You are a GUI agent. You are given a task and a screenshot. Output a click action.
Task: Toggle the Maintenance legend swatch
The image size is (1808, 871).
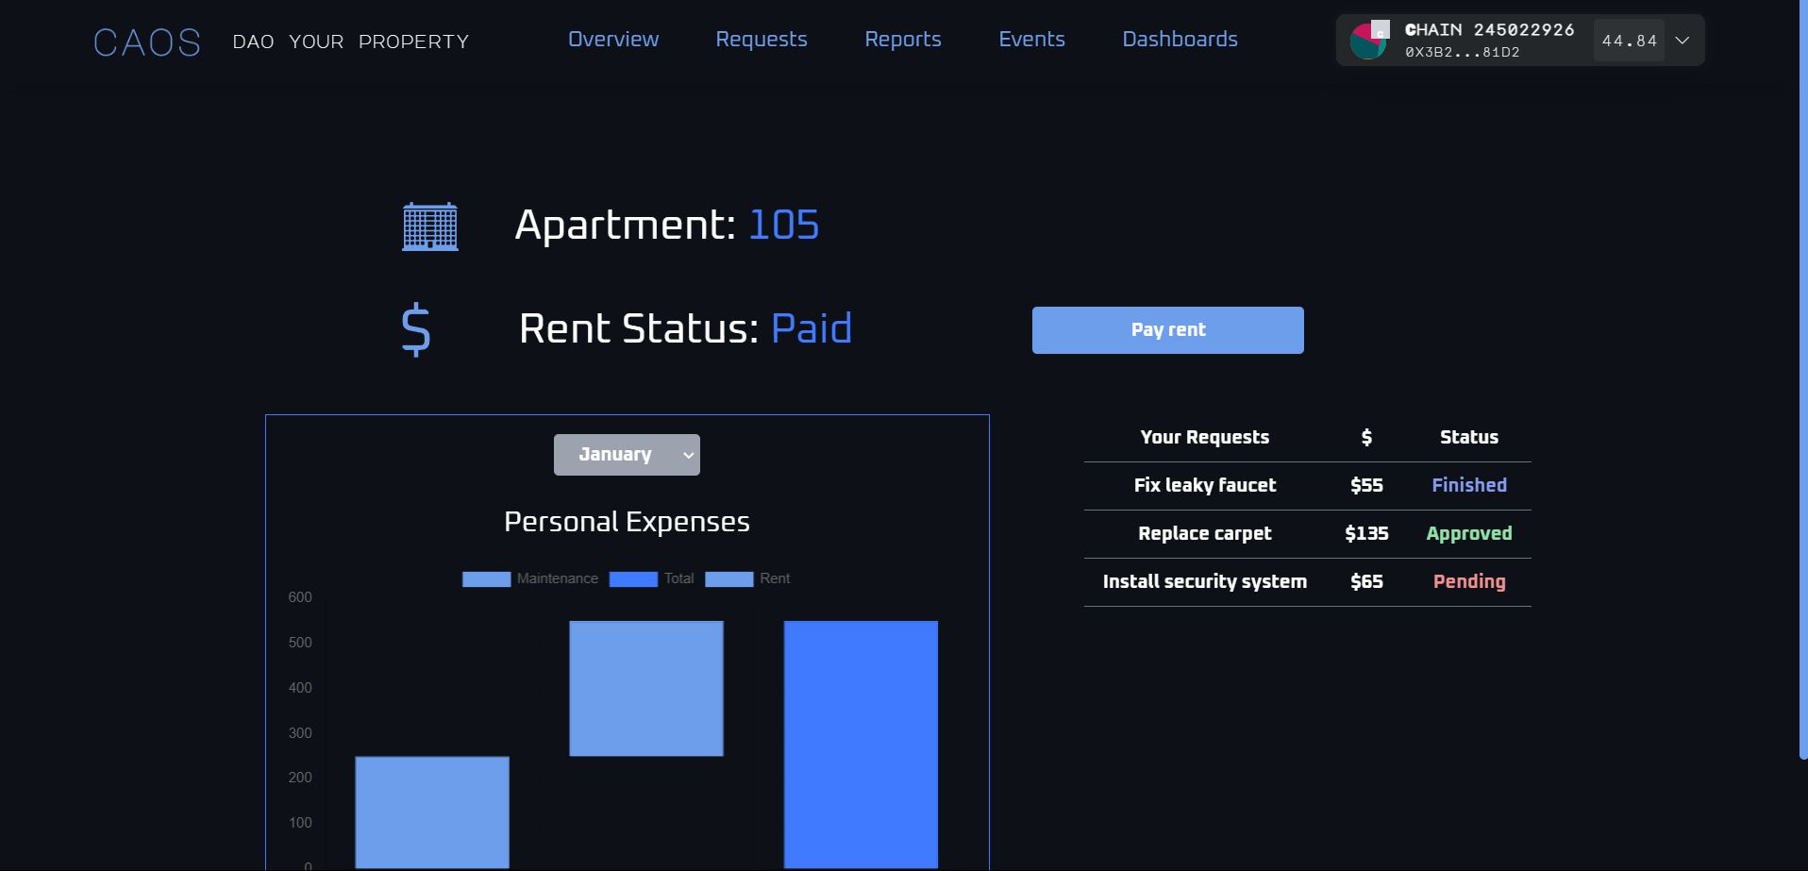point(486,578)
